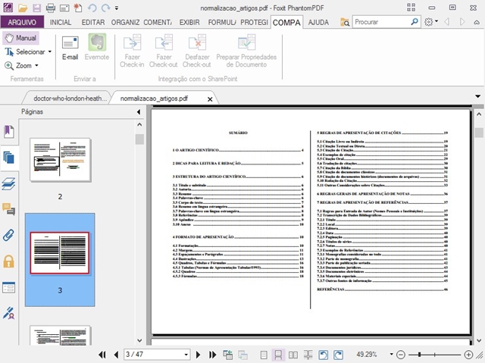The height and width of the screenshot is (363, 485).
Task: Open the settings gear dropdown
Action: point(431,22)
